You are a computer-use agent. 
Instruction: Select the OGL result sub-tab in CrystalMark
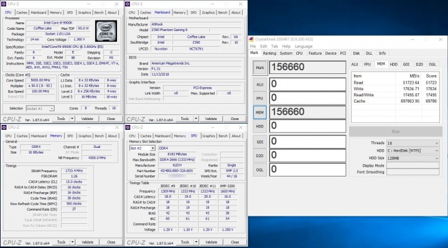(432, 65)
